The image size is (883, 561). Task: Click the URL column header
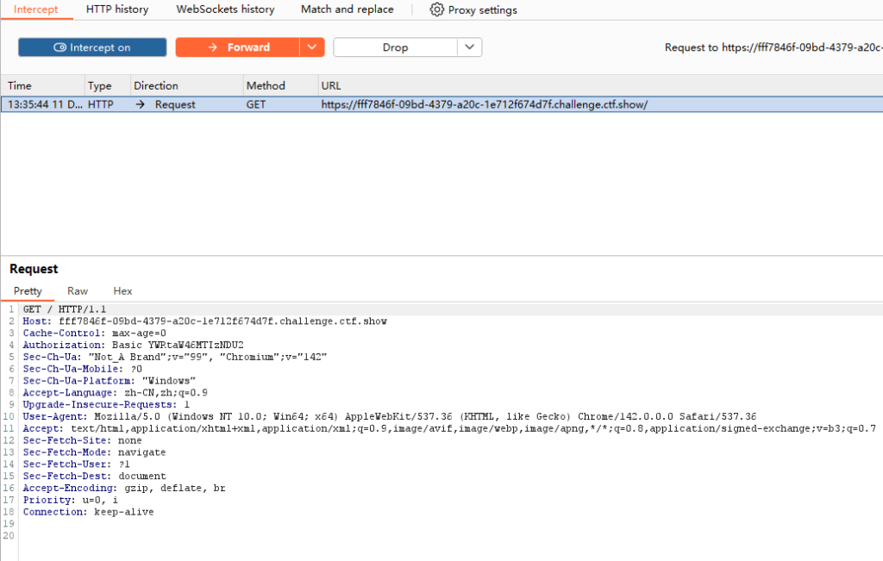(331, 85)
